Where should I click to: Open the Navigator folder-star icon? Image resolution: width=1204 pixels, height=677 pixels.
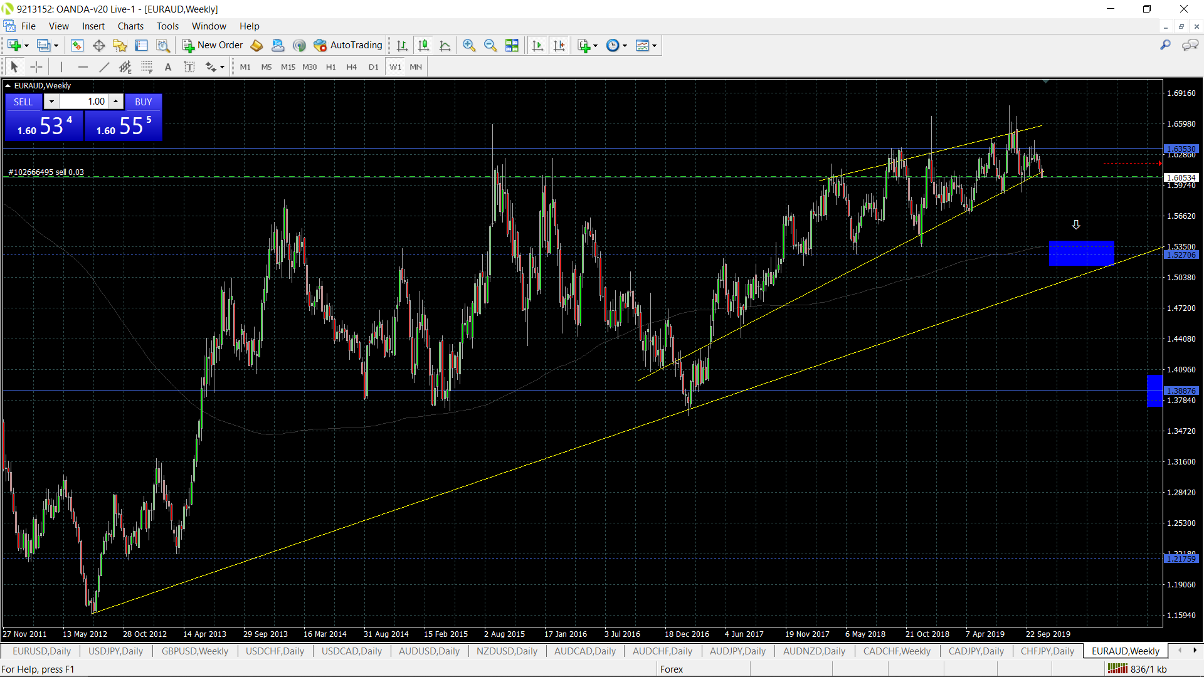(120, 45)
